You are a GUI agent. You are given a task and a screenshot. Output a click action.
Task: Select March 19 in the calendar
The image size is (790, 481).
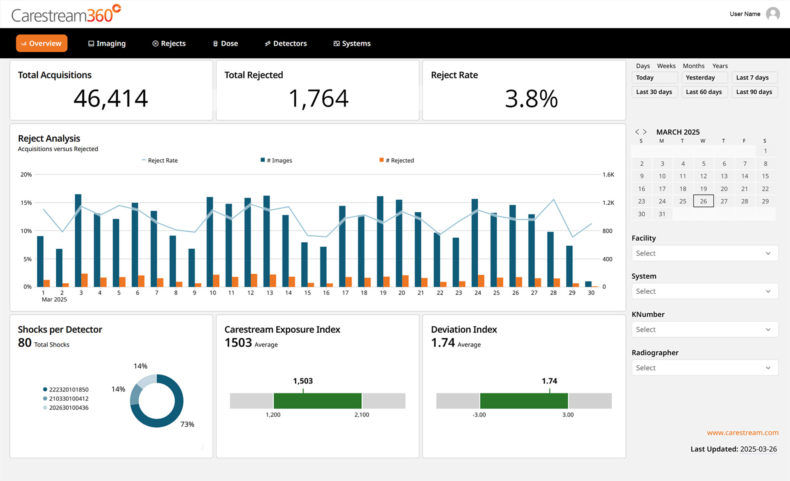tap(703, 189)
